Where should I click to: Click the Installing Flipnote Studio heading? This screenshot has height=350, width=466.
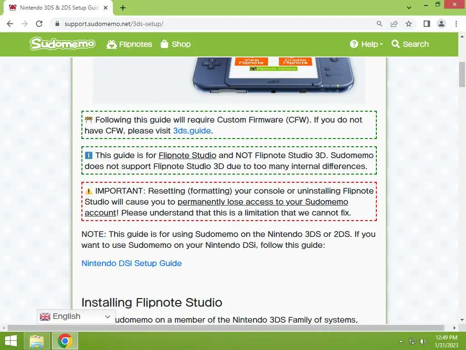(x=152, y=303)
